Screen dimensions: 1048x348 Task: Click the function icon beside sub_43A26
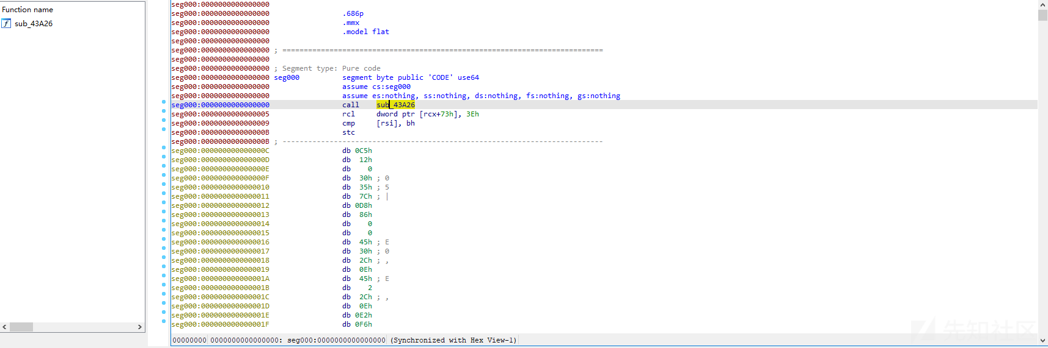[6, 24]
